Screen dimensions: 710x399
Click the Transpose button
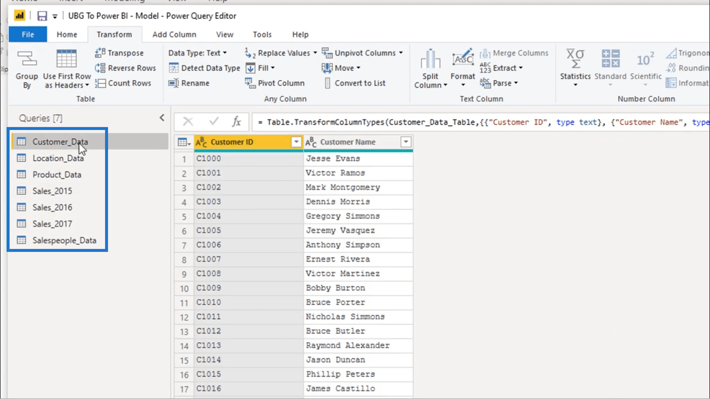[119, 53]
